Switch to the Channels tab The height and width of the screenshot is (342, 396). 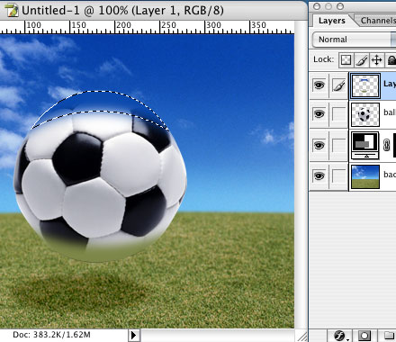click(377, 21)
